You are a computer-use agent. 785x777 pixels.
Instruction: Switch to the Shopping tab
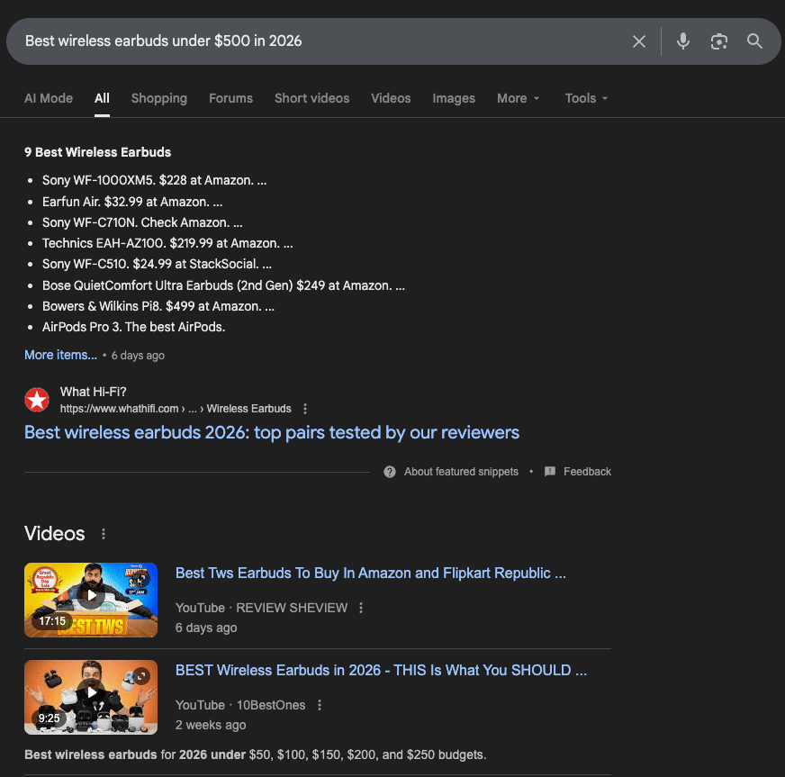tap(158, 98)
